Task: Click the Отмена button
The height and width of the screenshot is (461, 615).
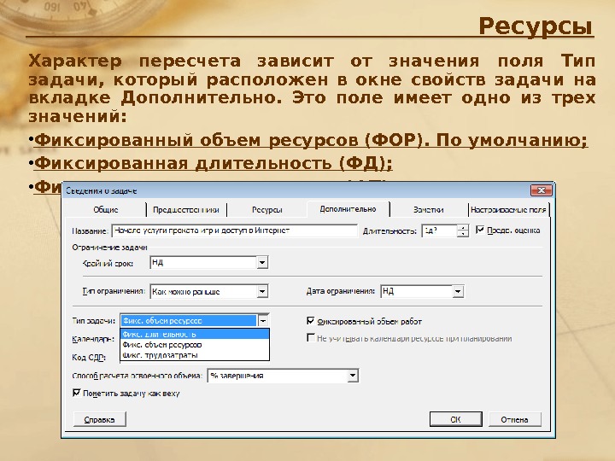Action: (514, 419)
